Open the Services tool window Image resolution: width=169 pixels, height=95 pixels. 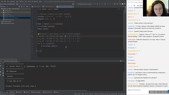pos(57,92)
